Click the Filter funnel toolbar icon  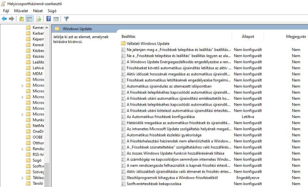66,19
